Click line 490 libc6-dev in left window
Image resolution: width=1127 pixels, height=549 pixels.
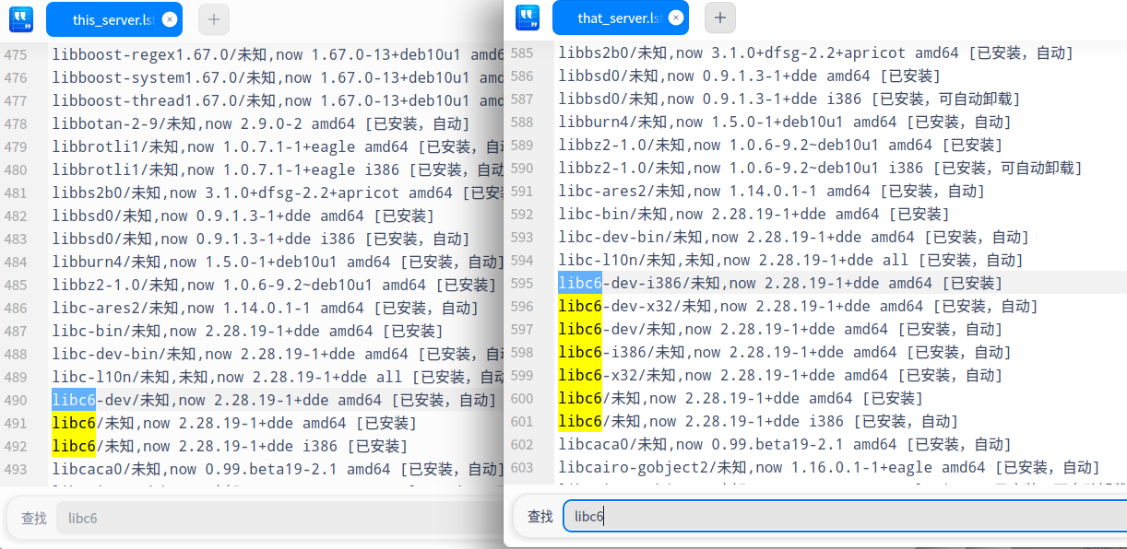point(274,400)
